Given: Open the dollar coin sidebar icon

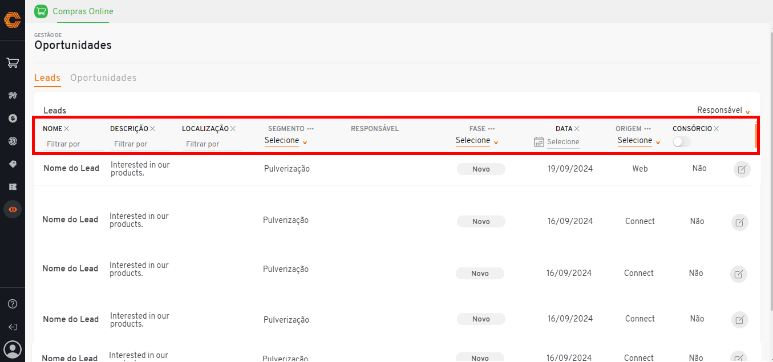Looking at the screenshot, I should pos(13,118).
